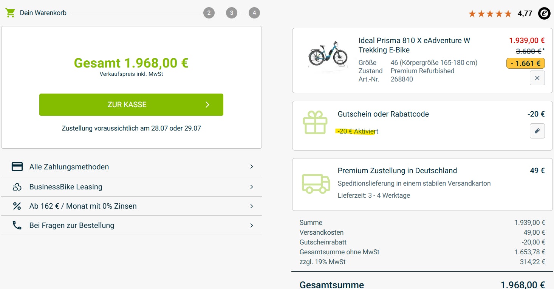Edit the voucher code with pencil icon
554x289 pixels.
pos(537,131)
